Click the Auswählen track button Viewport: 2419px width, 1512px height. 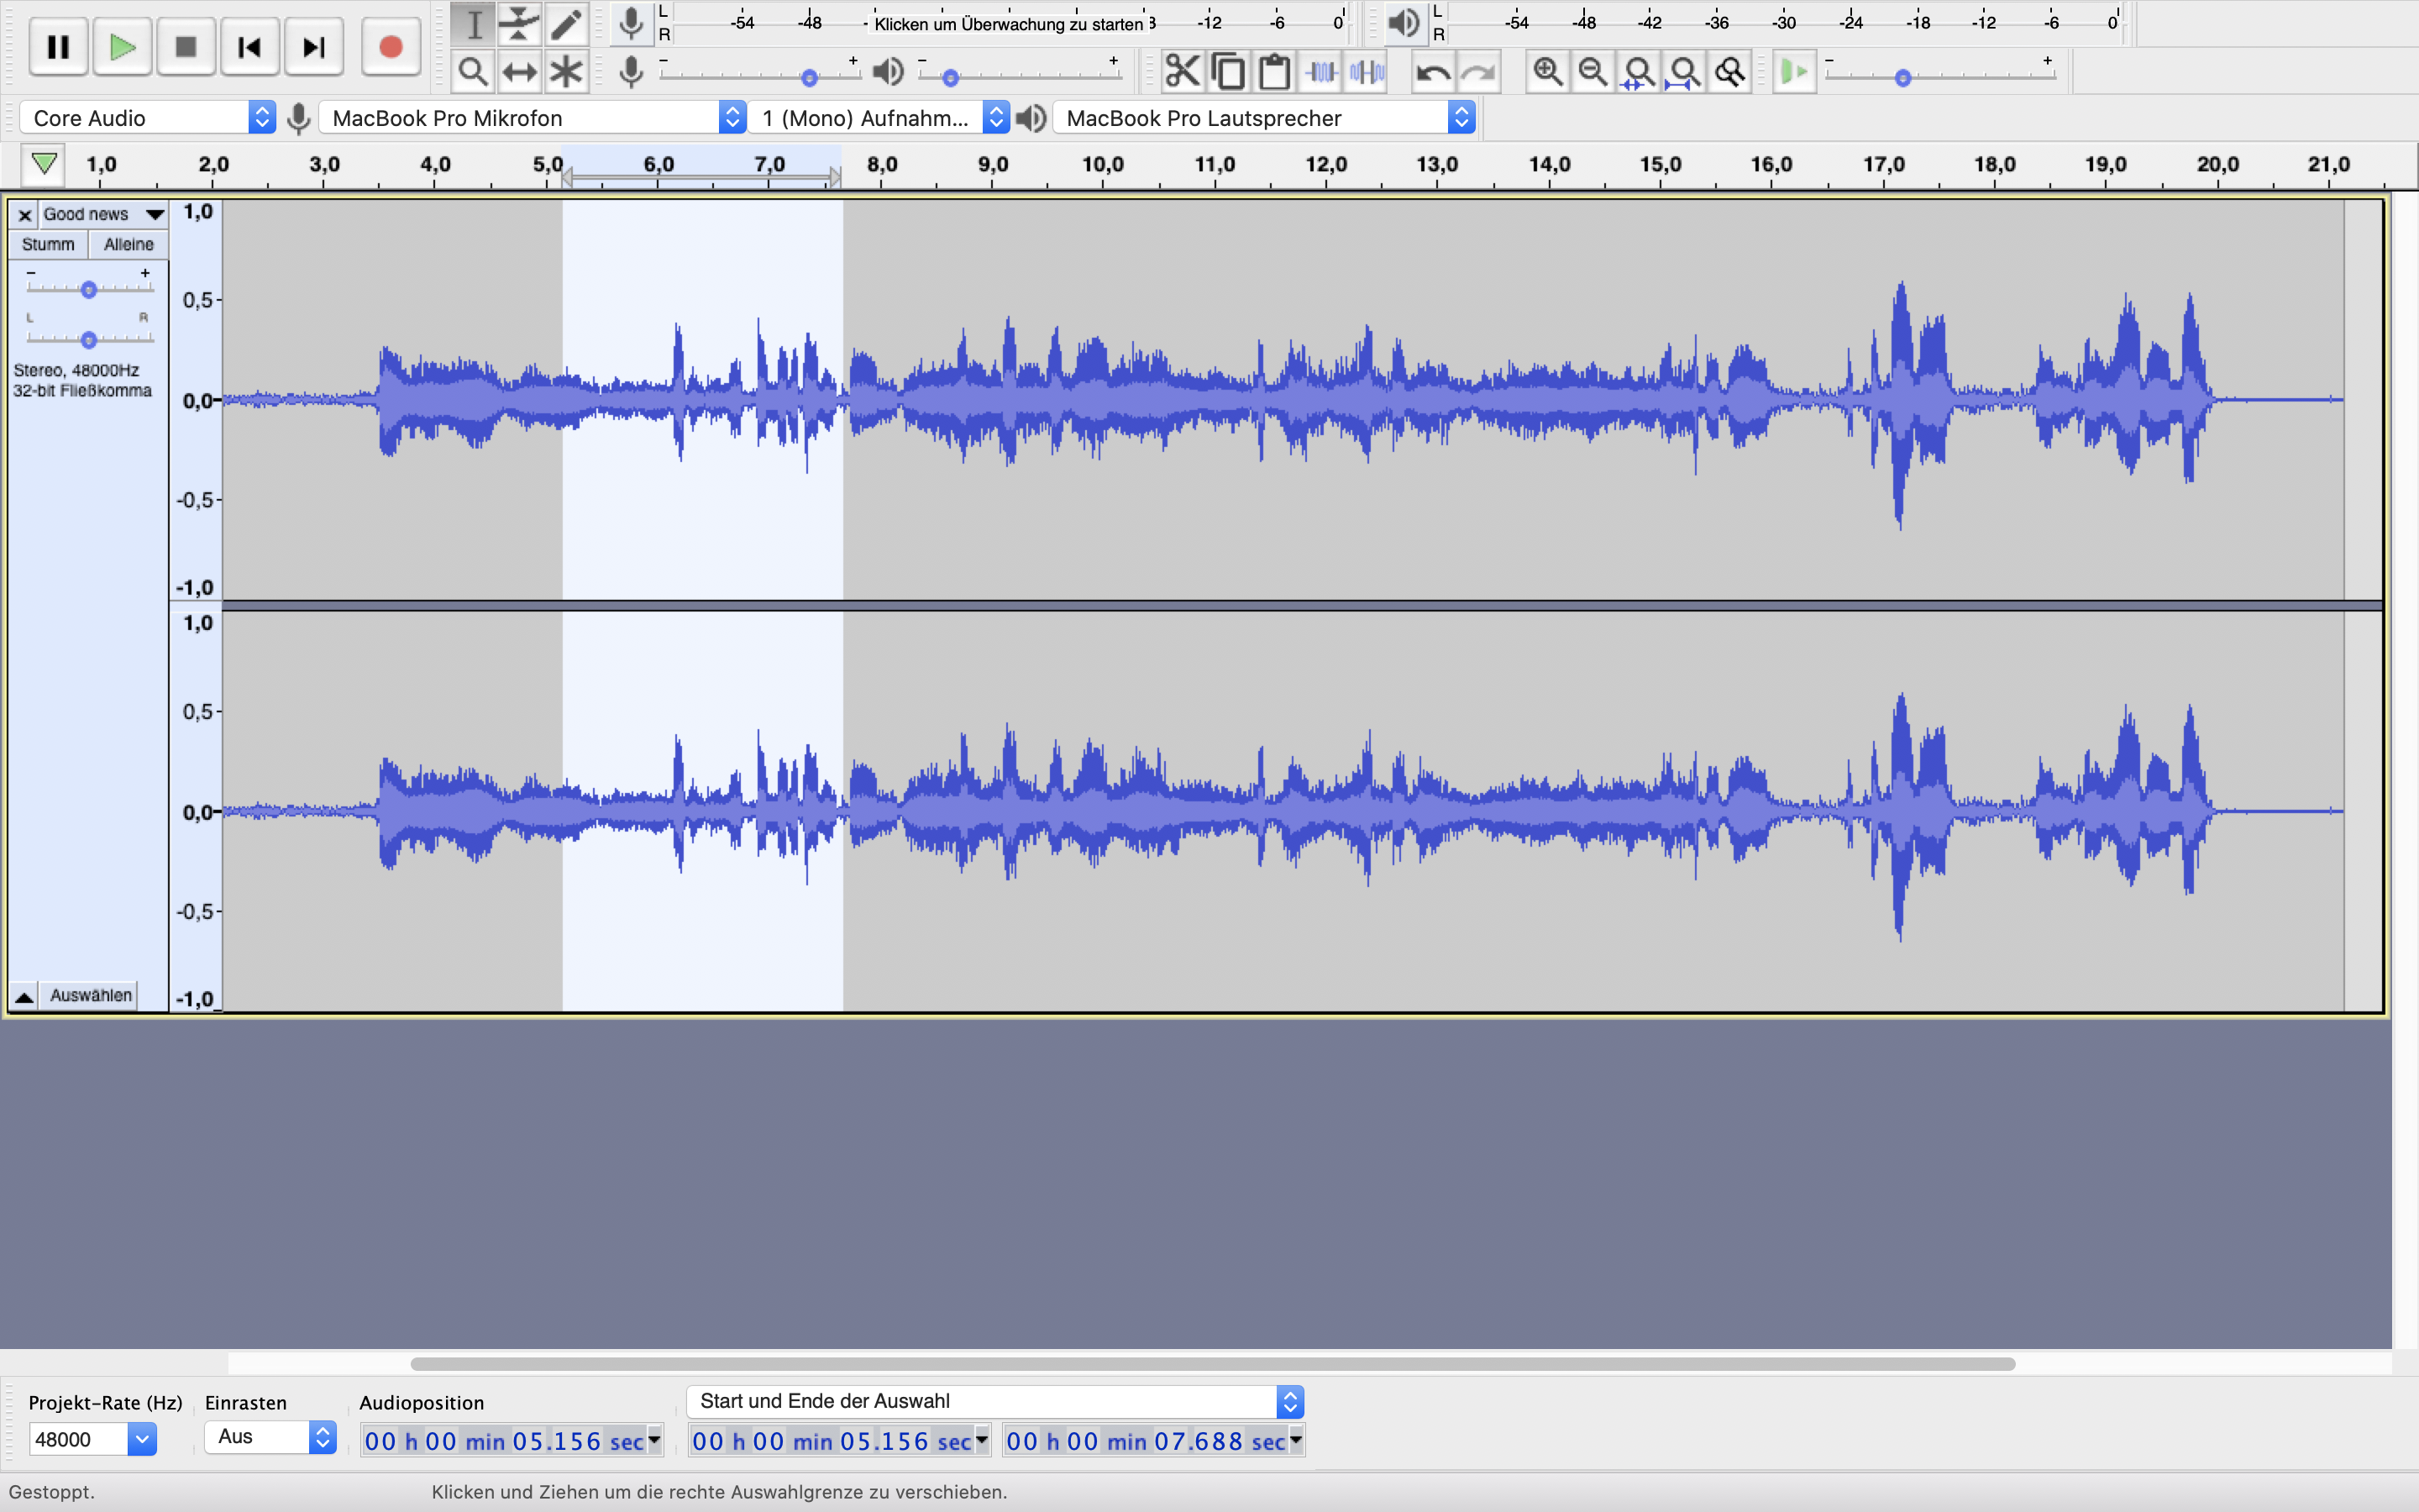point(90,995)
